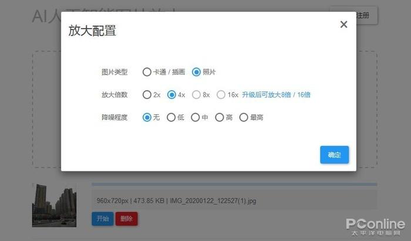Viewport: 411px width, 241px height.
Task: Click the 注册 register button at top right
Action: (x=363, y=16)
